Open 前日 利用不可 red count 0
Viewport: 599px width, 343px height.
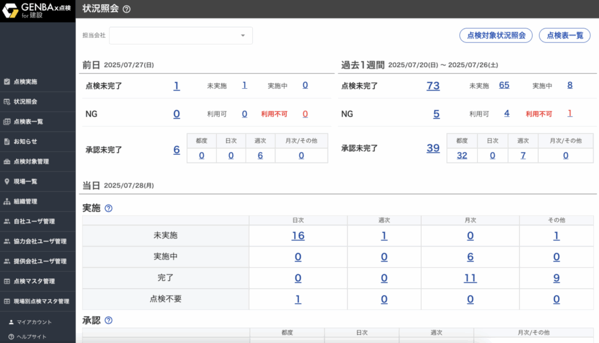pos(305,114)
